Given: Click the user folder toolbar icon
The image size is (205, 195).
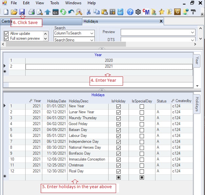Looking at the screenshot, I should (x=154, y=12).
